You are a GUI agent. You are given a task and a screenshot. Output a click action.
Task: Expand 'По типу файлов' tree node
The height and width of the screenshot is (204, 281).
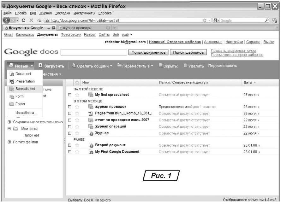[x=9, y=142]
